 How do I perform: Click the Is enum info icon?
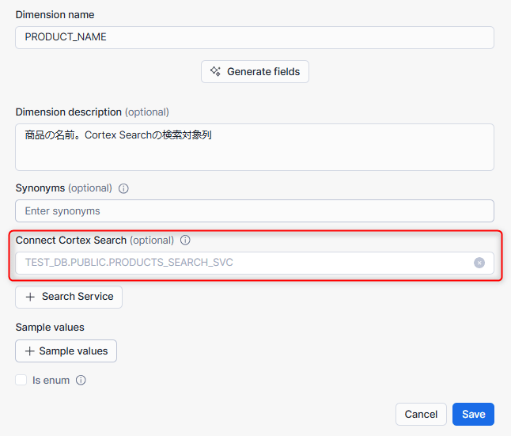(x=81, y=380)
